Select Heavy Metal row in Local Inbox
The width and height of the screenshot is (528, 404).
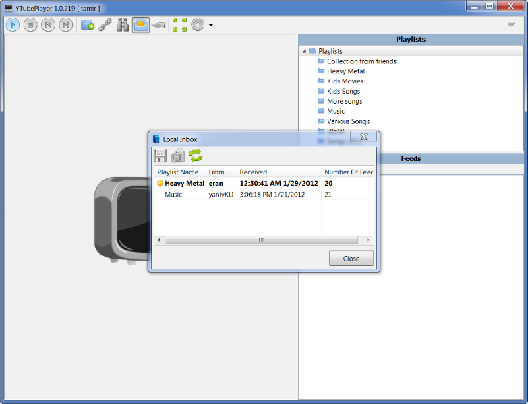point(264,184)
